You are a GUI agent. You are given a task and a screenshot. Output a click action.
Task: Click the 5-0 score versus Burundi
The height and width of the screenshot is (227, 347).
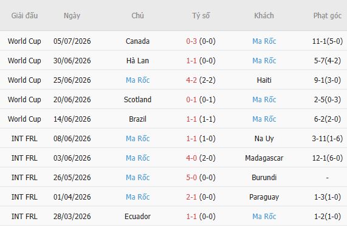coord(191,178)
